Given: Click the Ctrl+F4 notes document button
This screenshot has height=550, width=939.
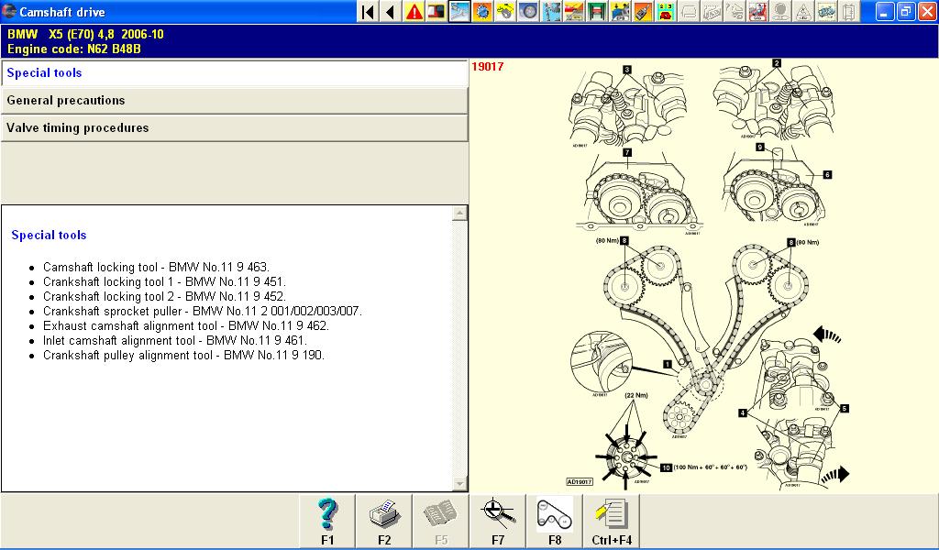Looking at the screenshot, I should (x=612, y=522).
